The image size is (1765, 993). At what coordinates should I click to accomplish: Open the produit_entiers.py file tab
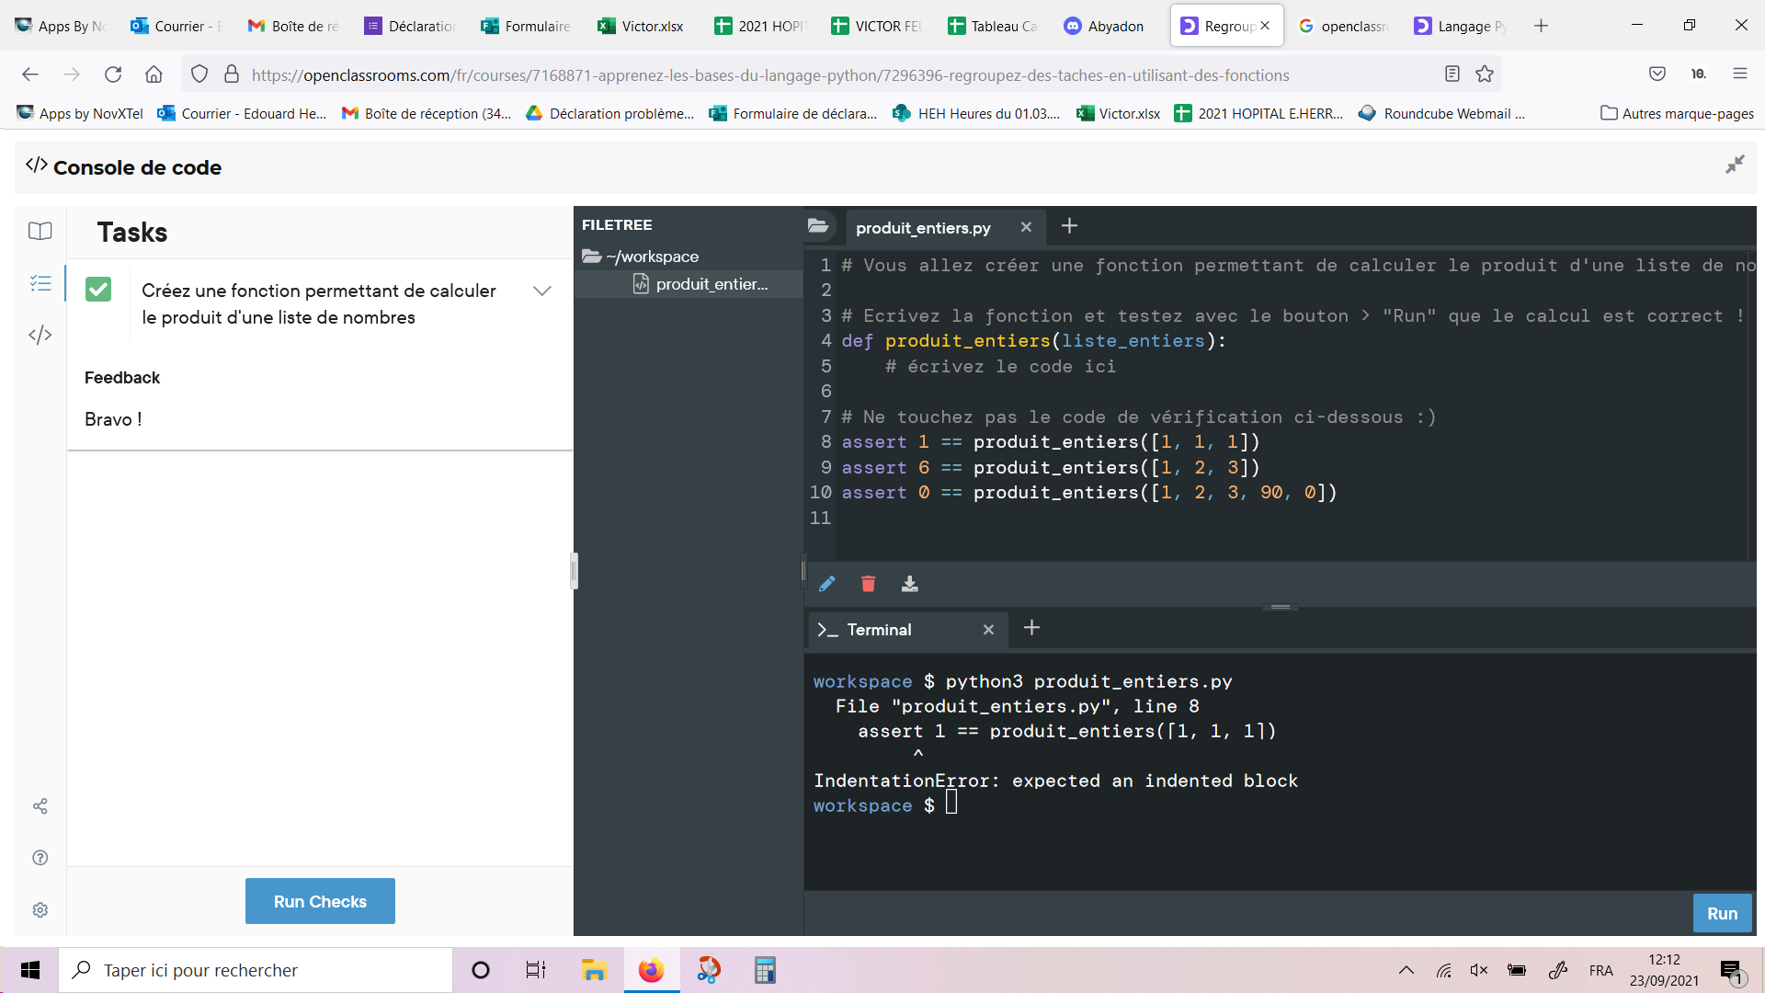924,228
